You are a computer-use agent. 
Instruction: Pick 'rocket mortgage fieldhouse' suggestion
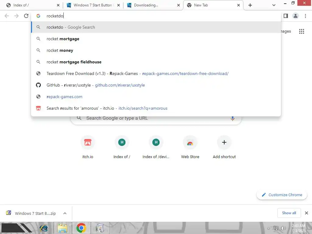(x=156, y=62)
